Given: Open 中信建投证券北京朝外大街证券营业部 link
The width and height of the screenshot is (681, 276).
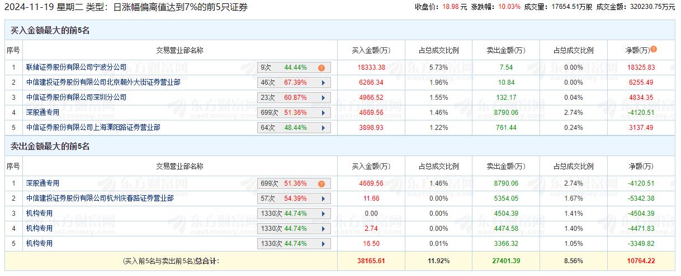Looking at the screenshot, I should [x=103, y=83].
